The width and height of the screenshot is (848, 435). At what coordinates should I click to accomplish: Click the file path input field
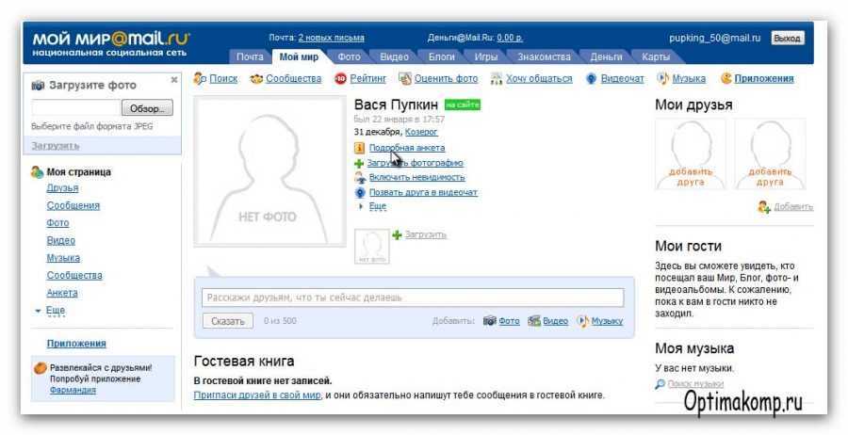(x=75, y=108)
